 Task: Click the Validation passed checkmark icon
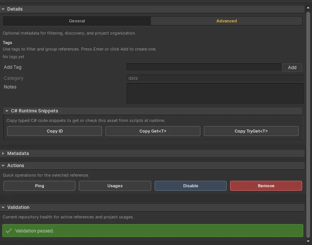[x=9, y=231]
